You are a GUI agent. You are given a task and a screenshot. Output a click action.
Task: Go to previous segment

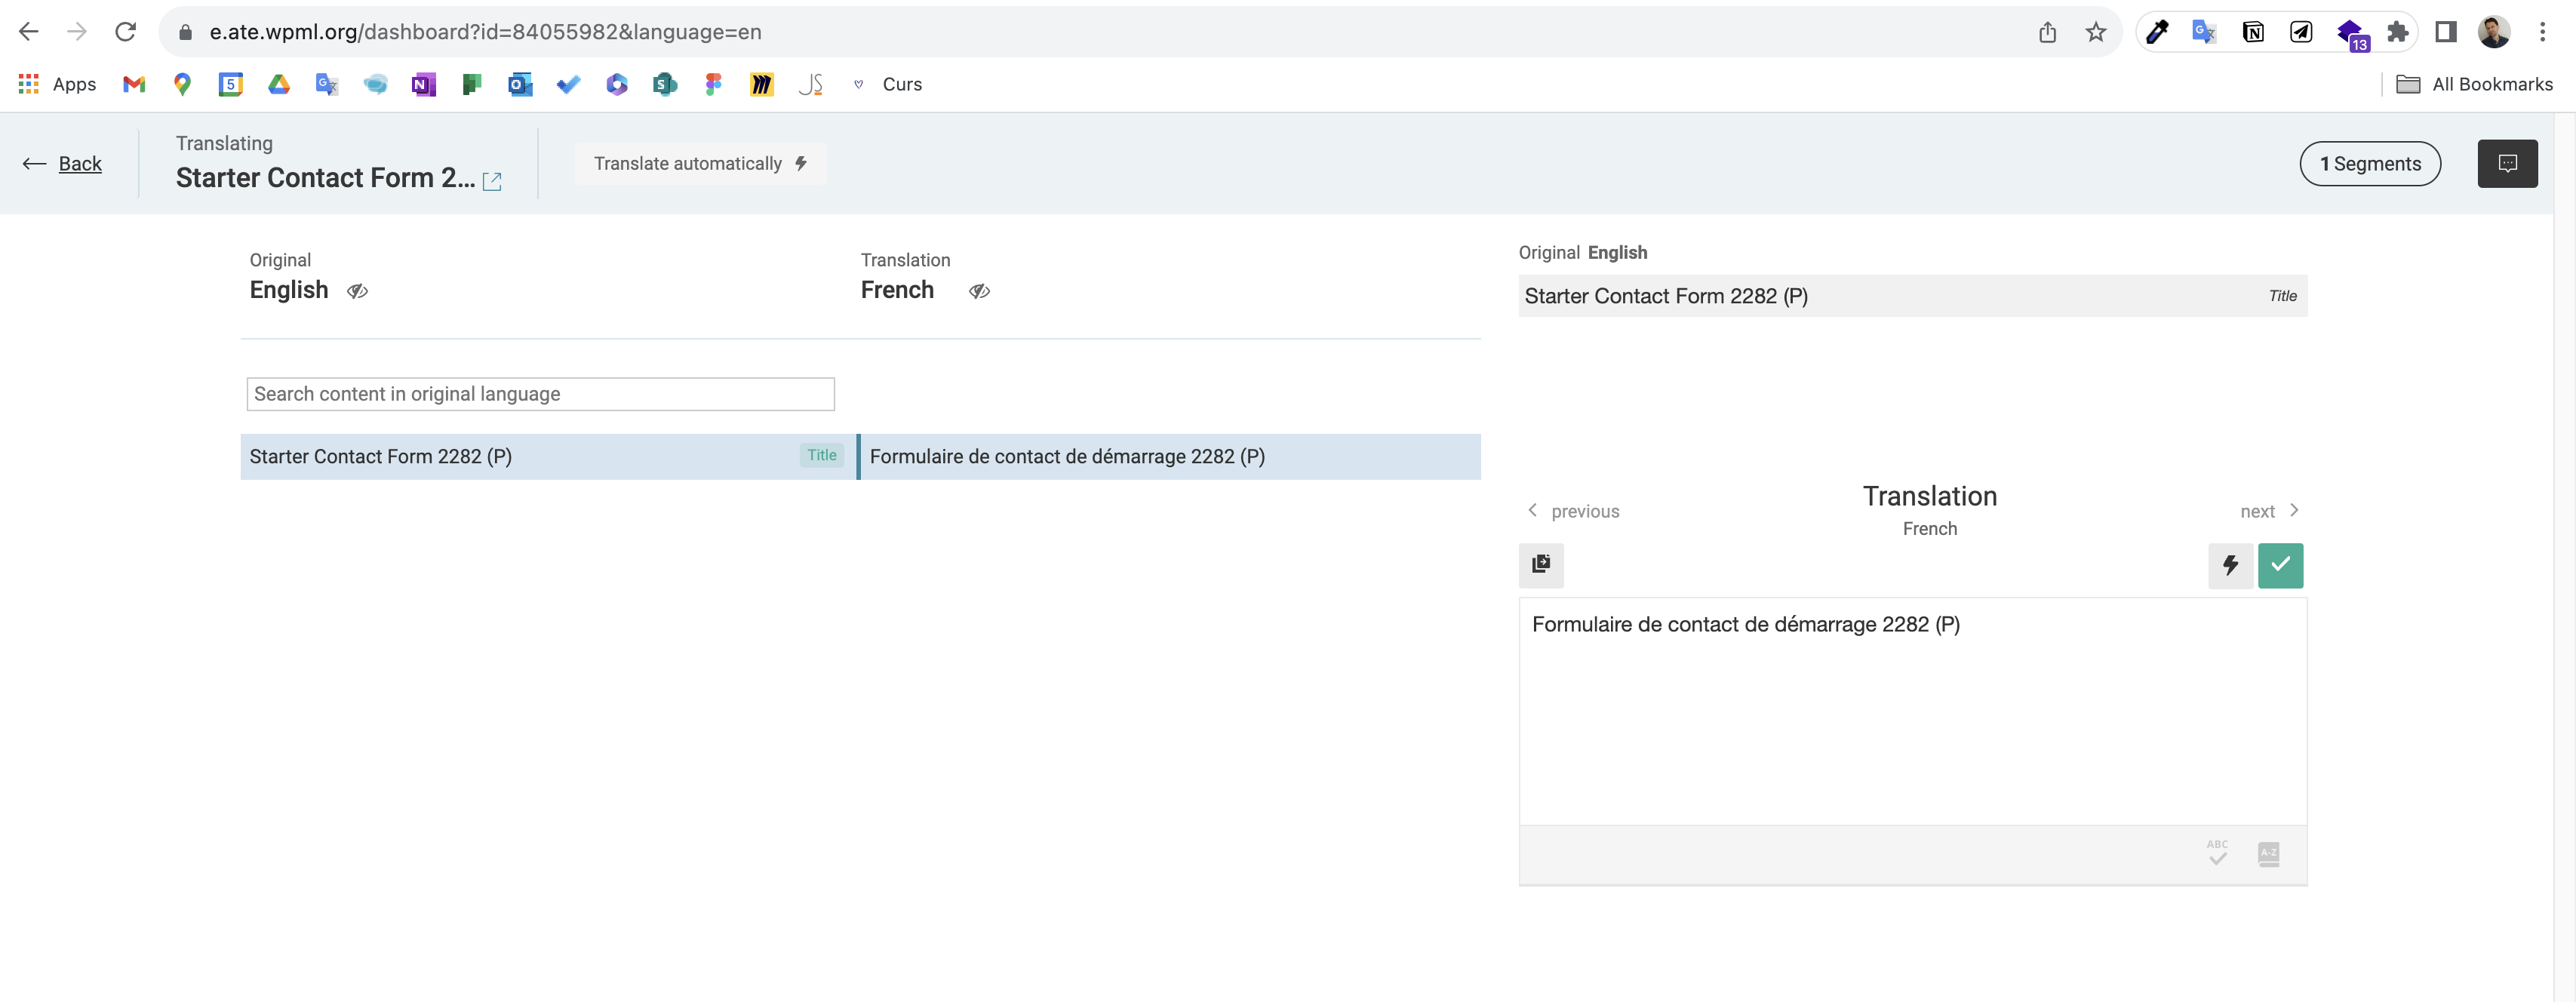1573,511
